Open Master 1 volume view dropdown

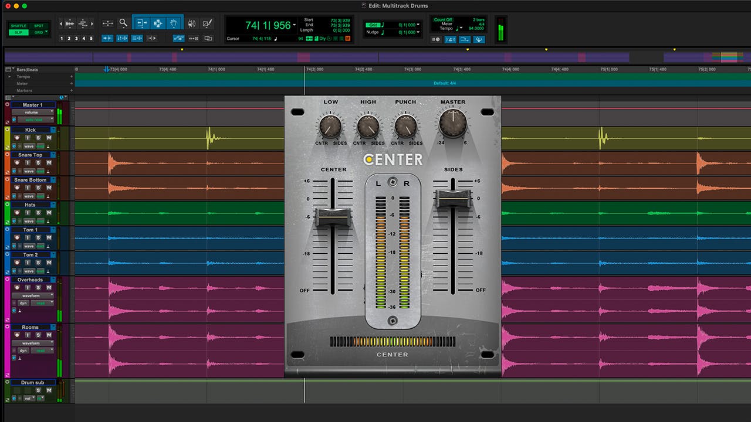[x=32, y=112]
